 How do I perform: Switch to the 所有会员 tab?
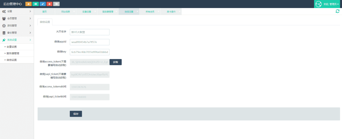(x=150, y=12)
